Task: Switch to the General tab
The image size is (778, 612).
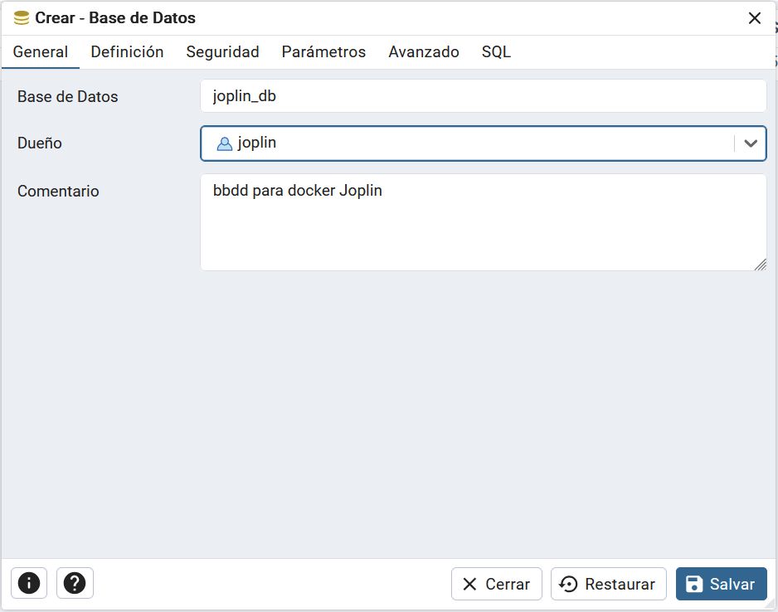Action: coord(41,52)
